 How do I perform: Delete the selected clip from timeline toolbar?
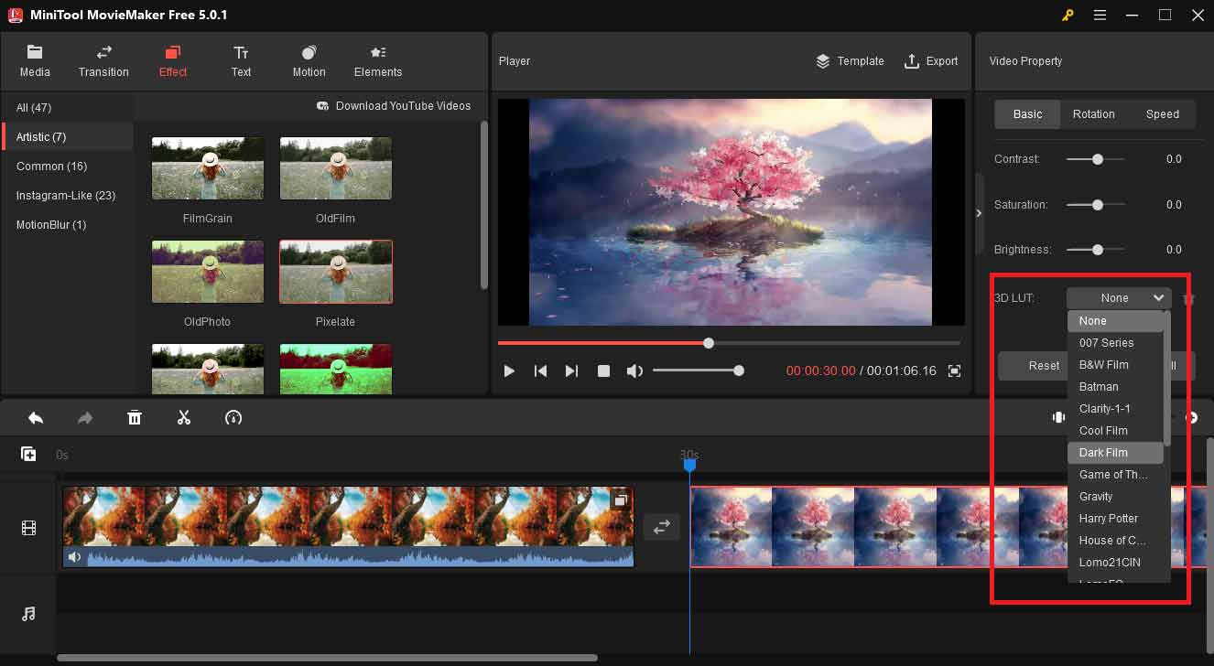(x=135, y=418)
